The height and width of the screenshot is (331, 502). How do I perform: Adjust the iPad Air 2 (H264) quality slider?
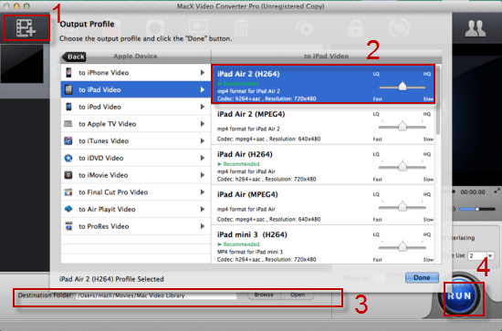click(403, 86)
